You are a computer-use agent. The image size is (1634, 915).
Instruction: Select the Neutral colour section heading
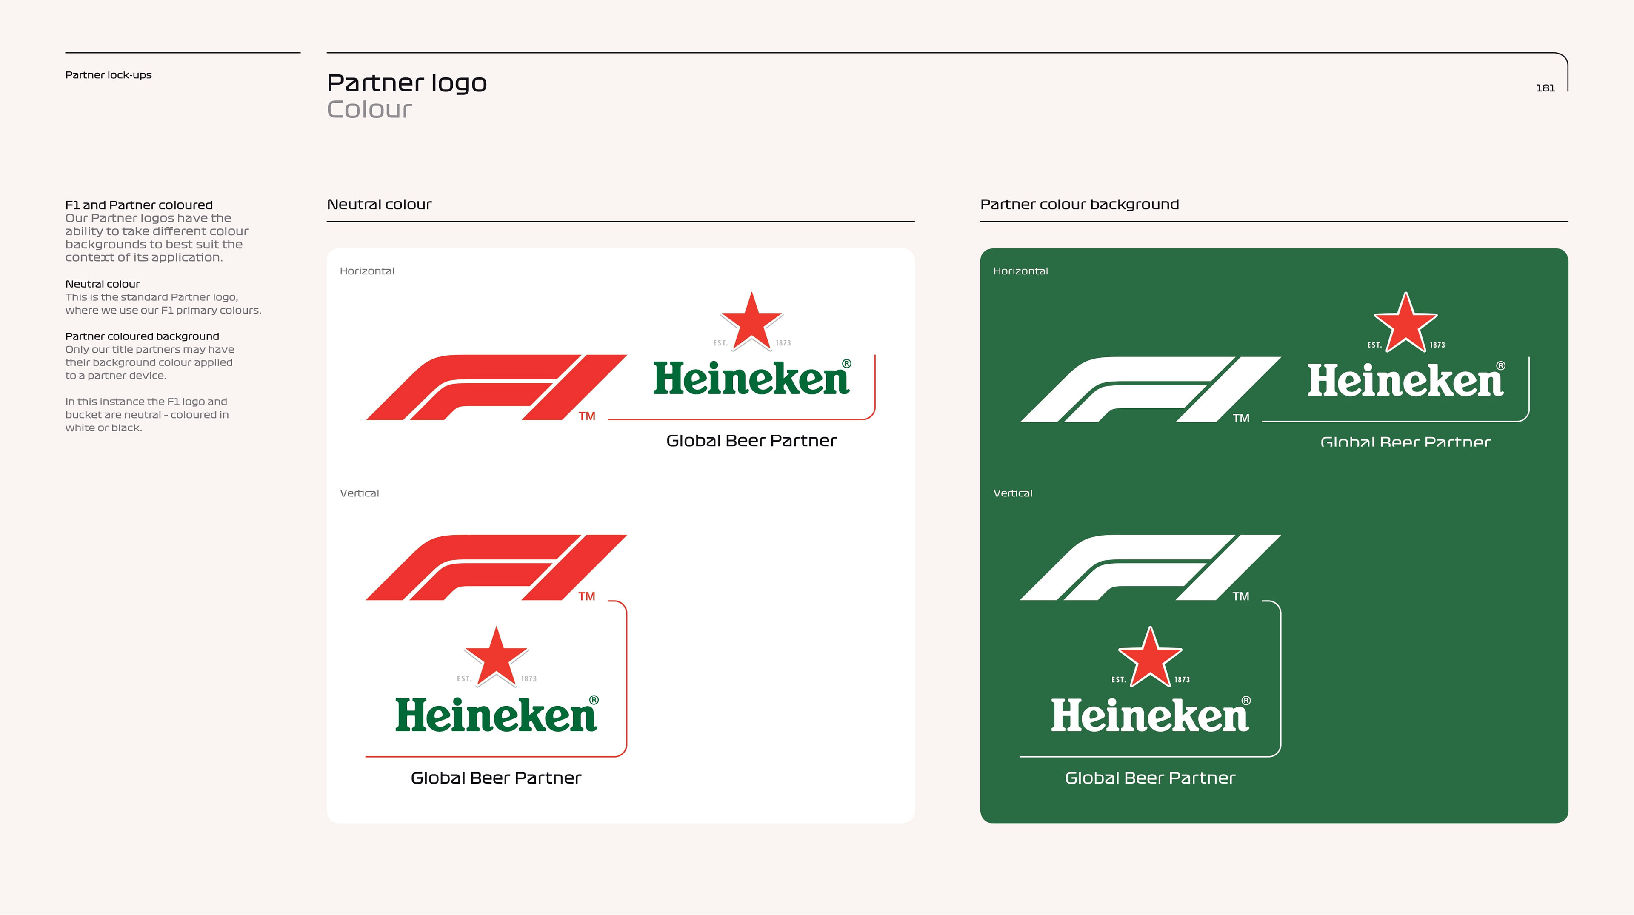coord(379,204)
